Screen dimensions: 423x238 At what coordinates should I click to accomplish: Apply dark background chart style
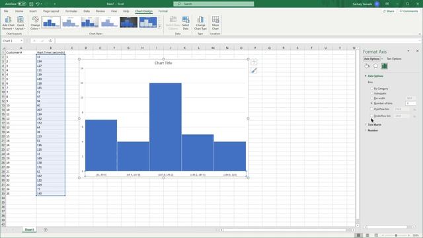[129, 22]
